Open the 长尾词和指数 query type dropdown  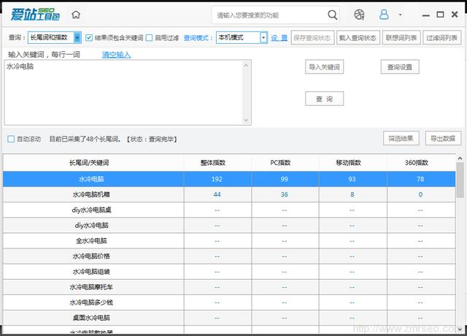point(77,38)
